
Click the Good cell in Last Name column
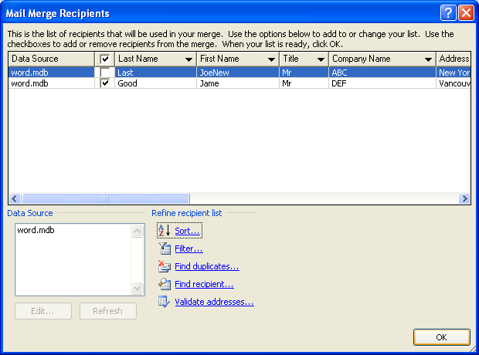[156, 83]
